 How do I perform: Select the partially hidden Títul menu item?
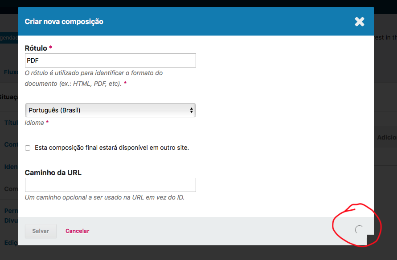[11, 123]
